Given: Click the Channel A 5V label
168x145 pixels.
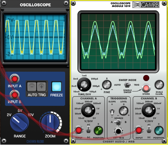Looking at the screenshot, I should [94, 118].
